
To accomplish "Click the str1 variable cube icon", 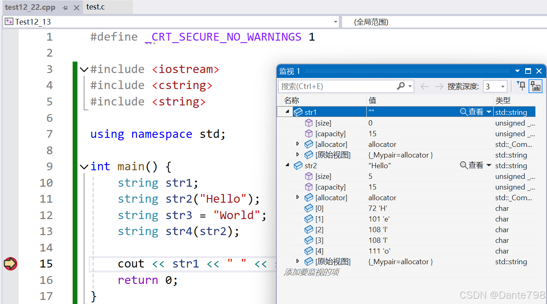I will pyautogui.click(x=299, y=112).
